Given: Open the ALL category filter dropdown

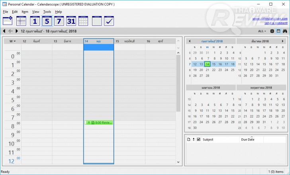Looking at the screenshot, I should (x=262, y=31).
